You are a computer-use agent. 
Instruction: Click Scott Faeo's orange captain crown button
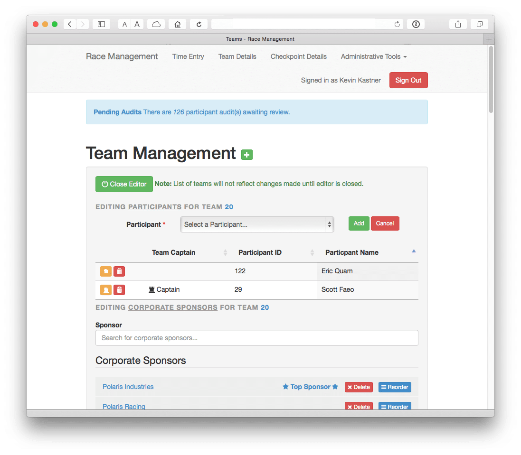click(x=105, y=290)
